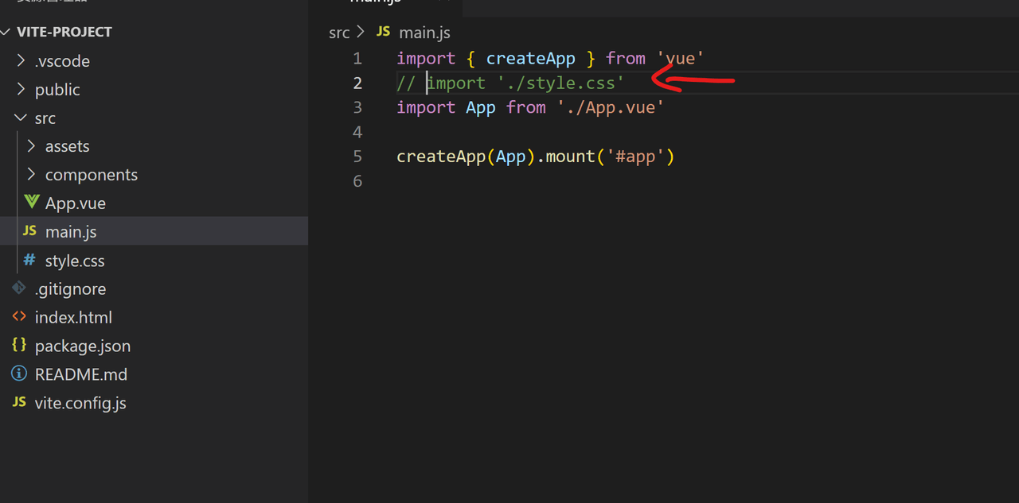This screenshot has height=503, width=1019.
Task: Click the './App.vue' string on line 3
Action: (611, 107)
